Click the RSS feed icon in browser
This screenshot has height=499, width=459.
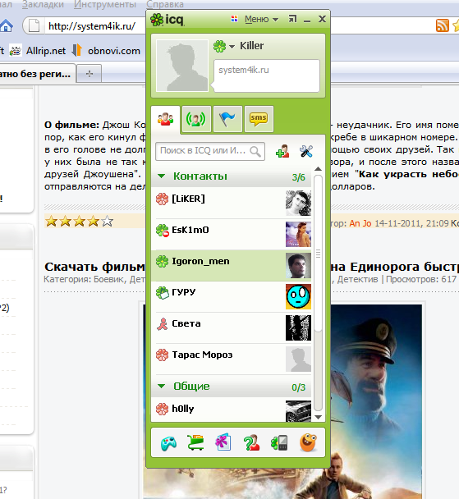tap(442, 25)
